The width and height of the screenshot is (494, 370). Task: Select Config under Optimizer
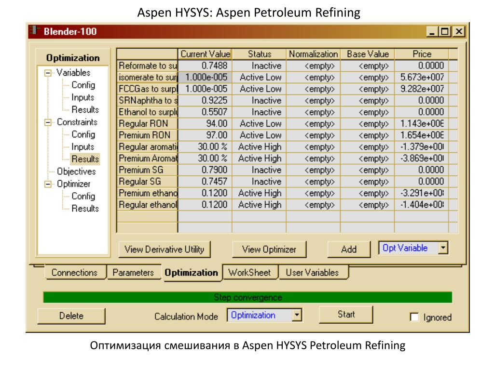(x=83, y=197)
